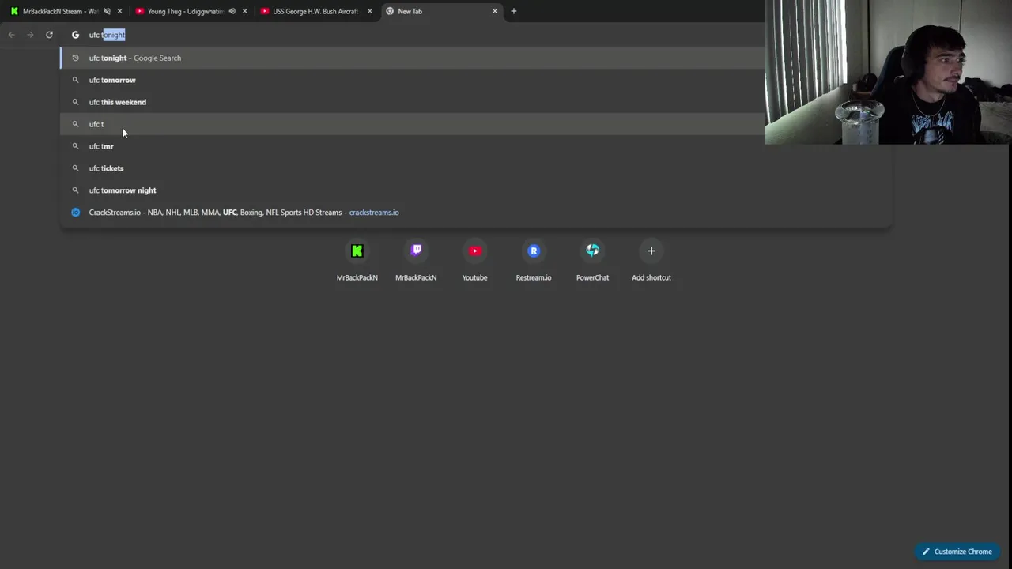Select the 'ufc tonight - Google Search' suggestion
Screen dimensions: 1012x569
pos(476,58)
